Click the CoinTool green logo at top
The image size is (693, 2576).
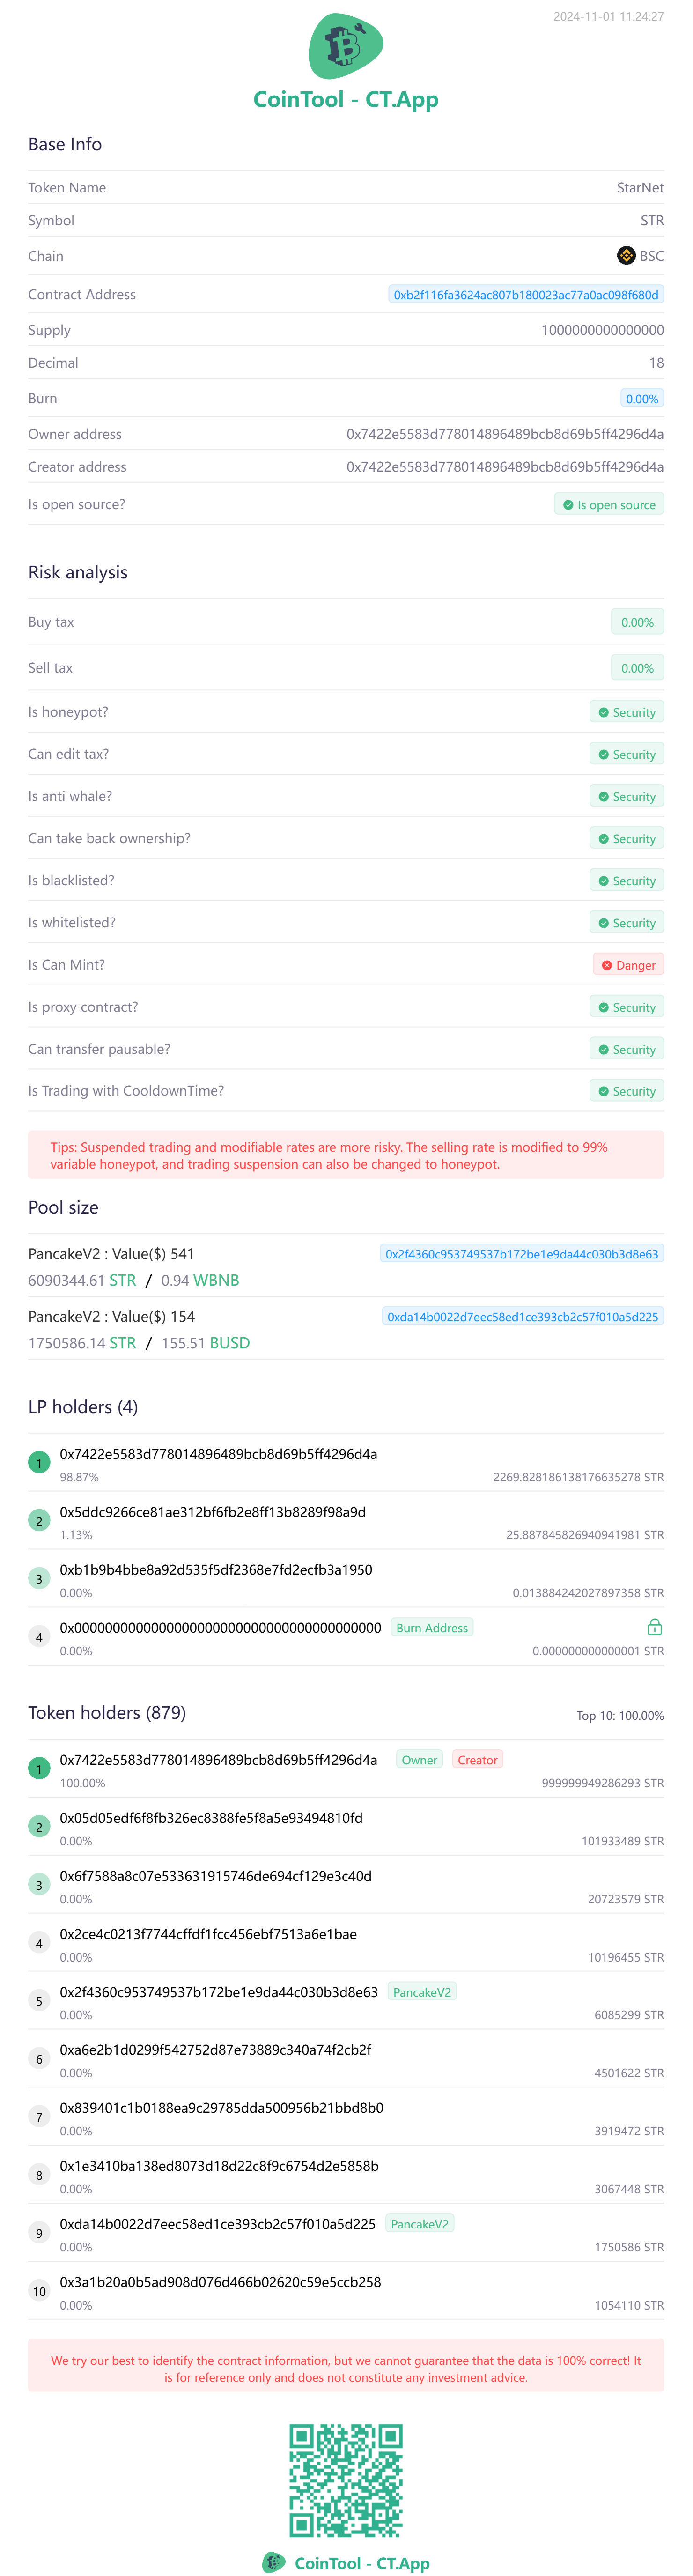pos(345,46)
